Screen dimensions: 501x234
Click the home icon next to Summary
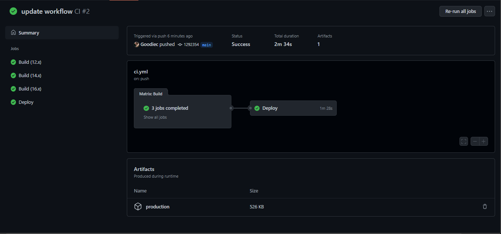[x=13, y=33]
